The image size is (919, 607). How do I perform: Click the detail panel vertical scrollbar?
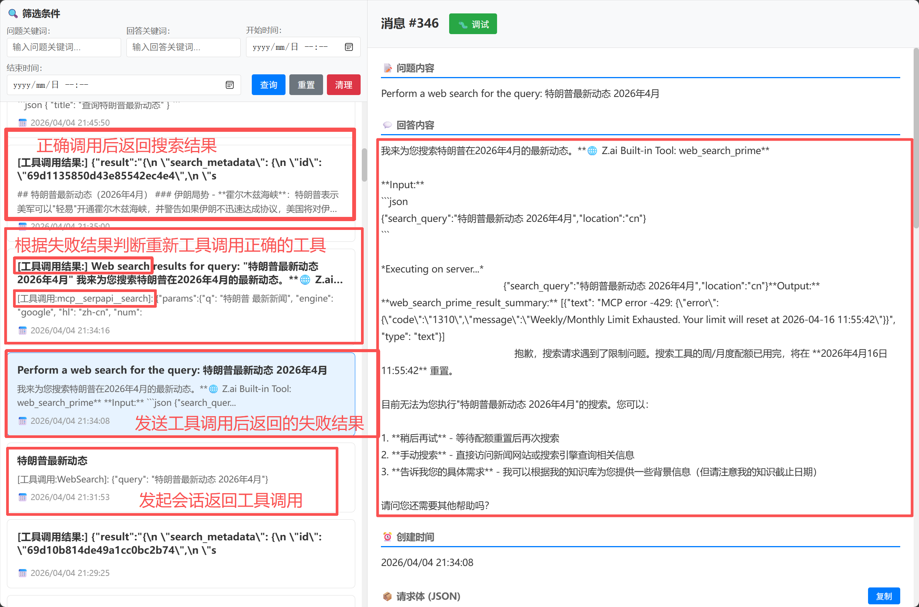click(x=916, y=138)
